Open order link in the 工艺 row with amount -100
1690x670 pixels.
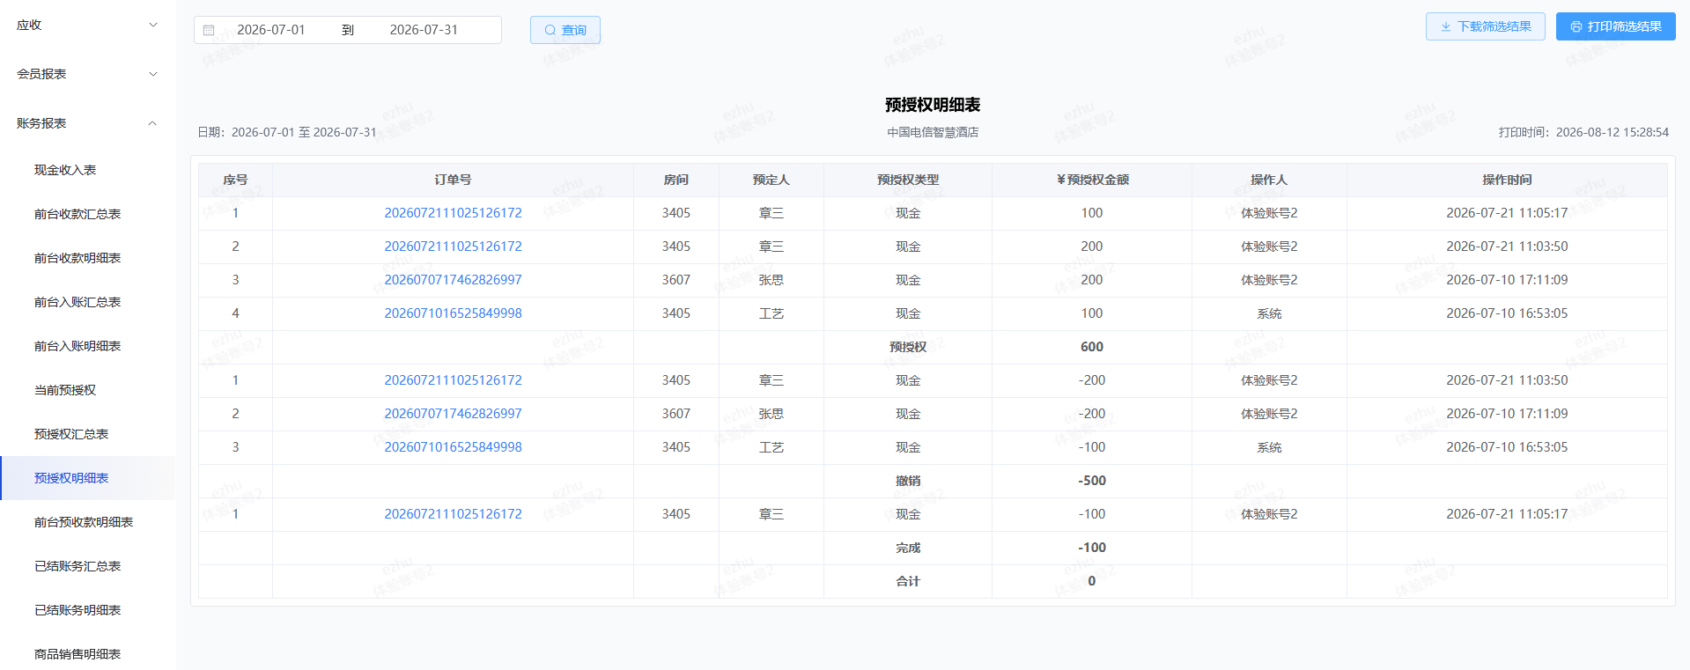(453, 447)
